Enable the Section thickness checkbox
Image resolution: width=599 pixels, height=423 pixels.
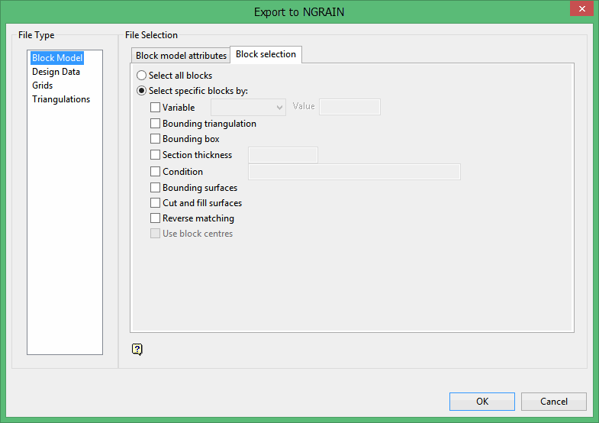point(155,155)
